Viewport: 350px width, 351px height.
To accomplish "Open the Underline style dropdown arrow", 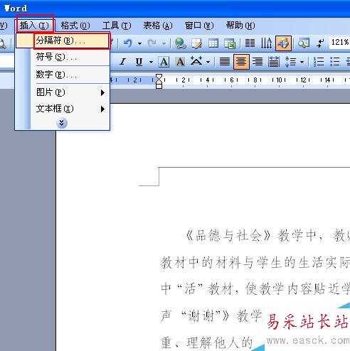I will (x=151, y=63).
